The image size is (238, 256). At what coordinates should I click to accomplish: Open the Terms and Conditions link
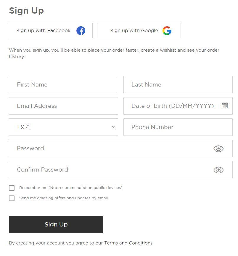[x=128, y=243]
